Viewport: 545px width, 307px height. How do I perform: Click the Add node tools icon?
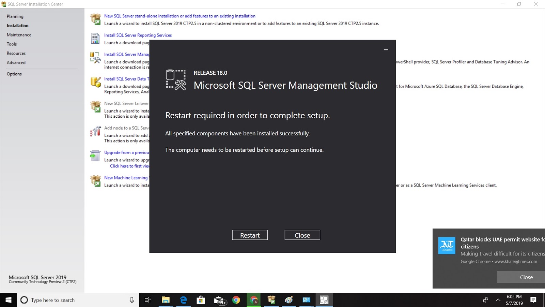pos(95,131)
